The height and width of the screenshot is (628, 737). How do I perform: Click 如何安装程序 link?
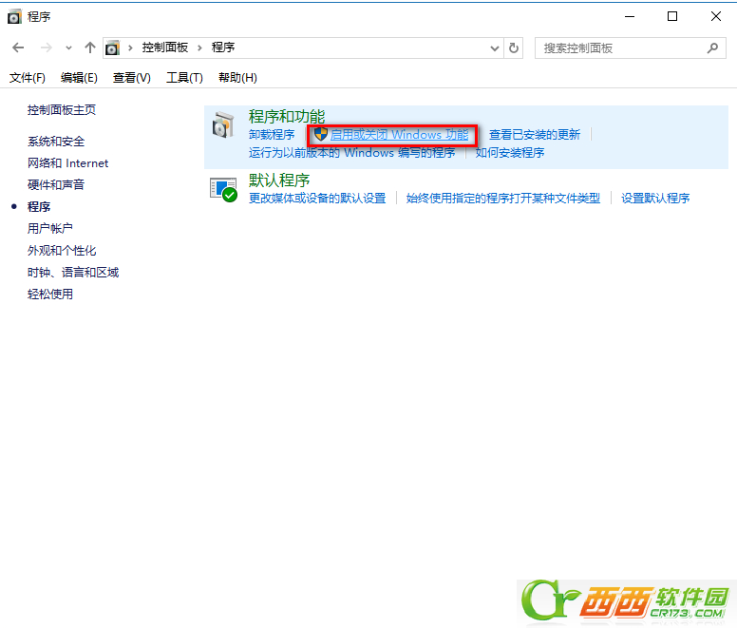(510, 152)
